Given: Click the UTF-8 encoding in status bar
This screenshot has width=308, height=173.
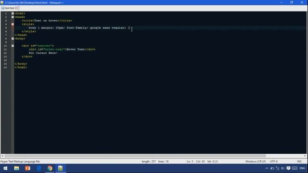Looking at the screenshot, I should click(x=274, y=161).
